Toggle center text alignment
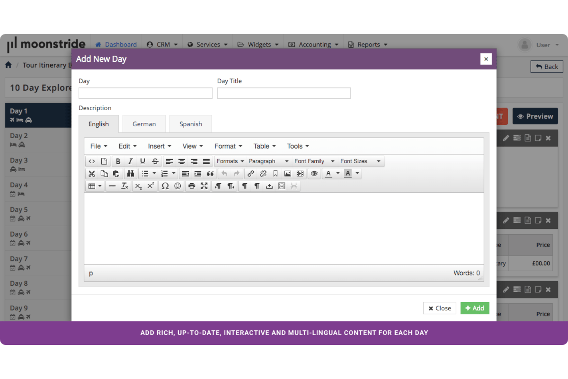Viewport: 568px width, 379px height. point(182,161)
